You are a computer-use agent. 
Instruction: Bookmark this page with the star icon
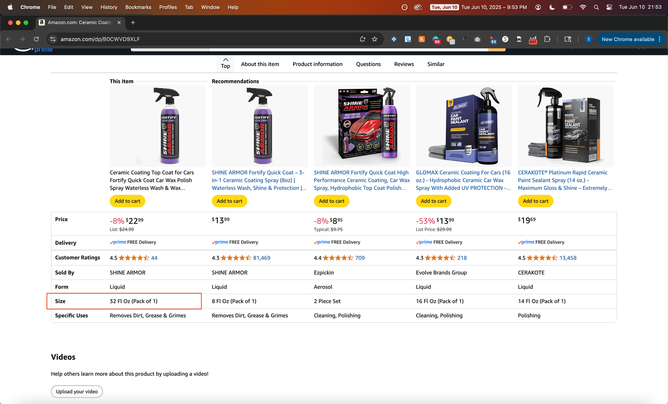pyautogui.click(x=374, y=39)
